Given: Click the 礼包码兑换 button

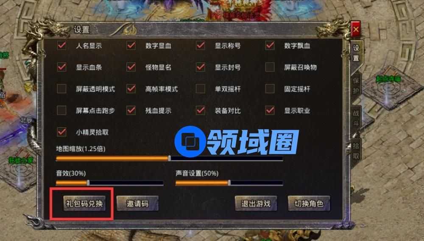Looking at the screenshot, I should [84, 203].
